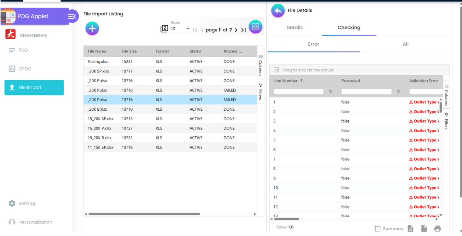Open the Columns panel on the error grid
The image size is (462, 236).
click(x=446, y=94)
